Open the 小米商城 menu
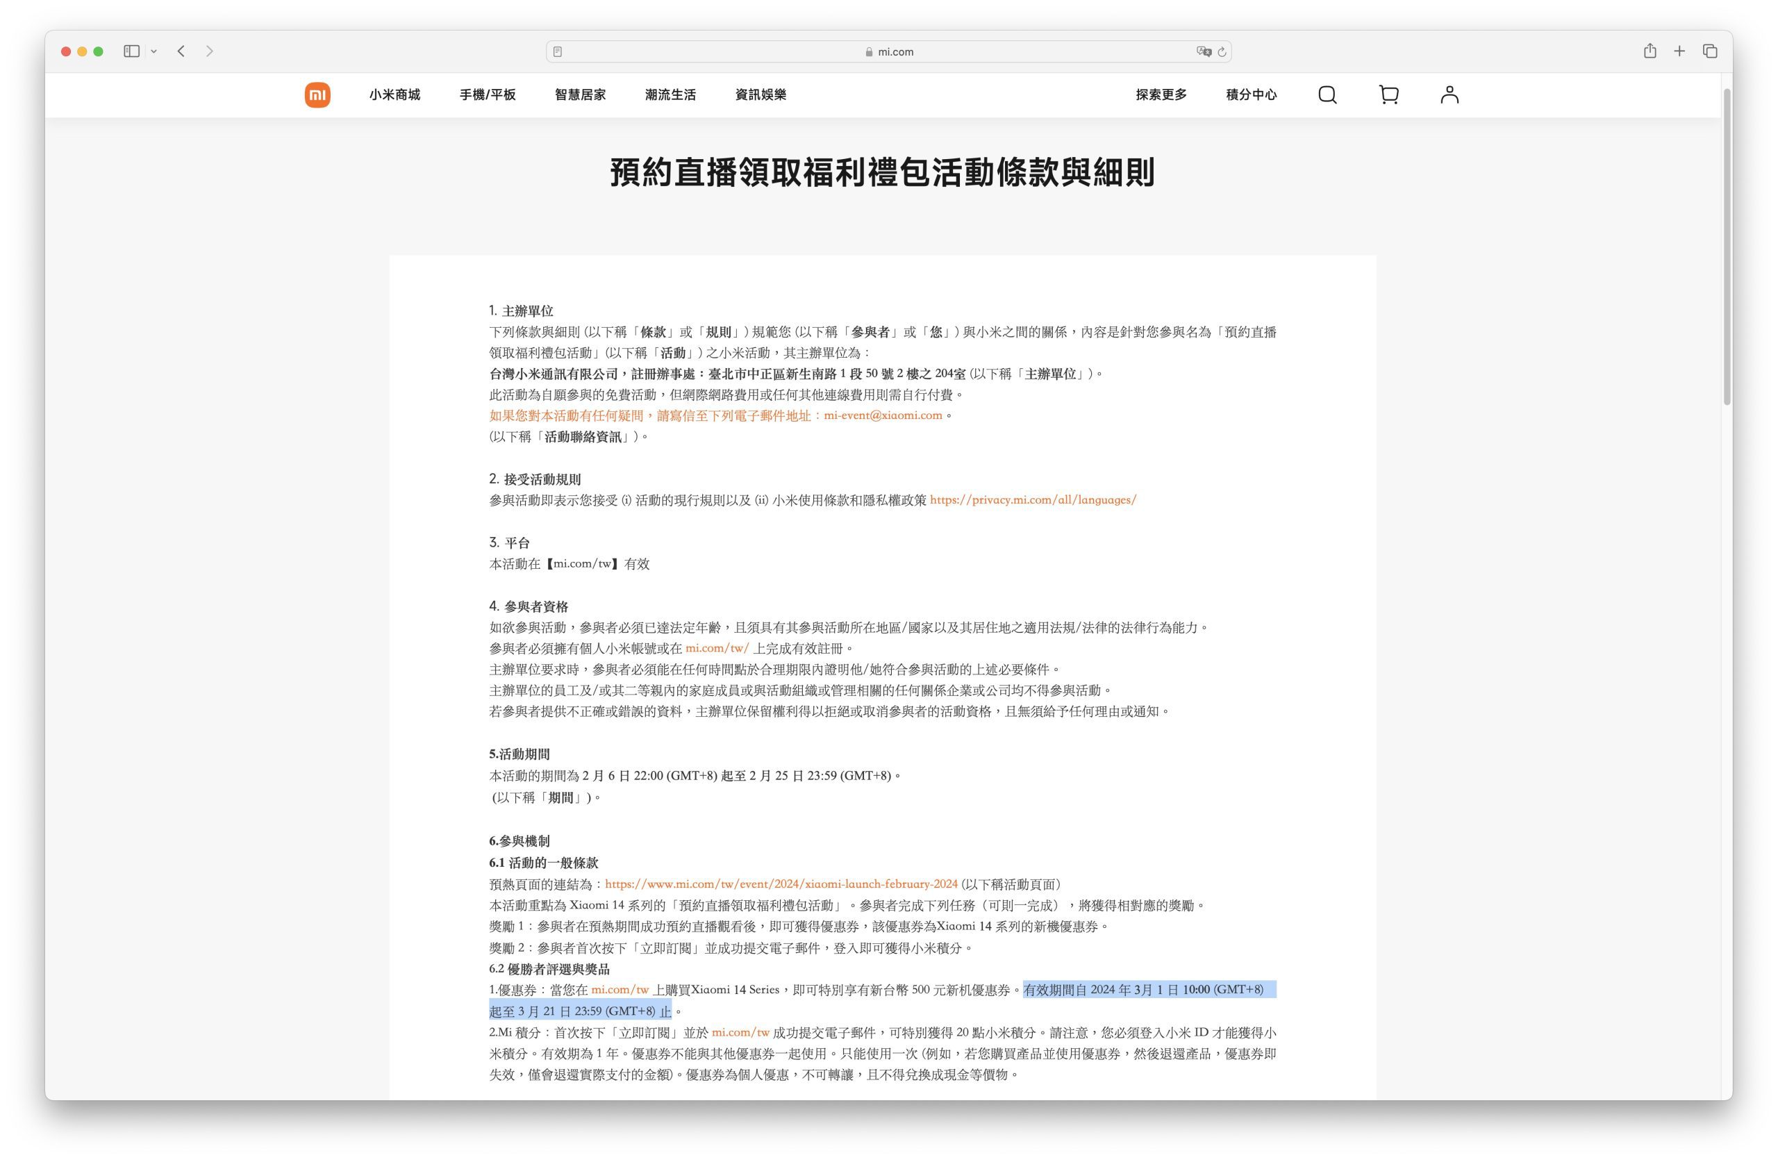Screen dimensions: 1778x1160 pyautogui.click(x=394, y=95)
